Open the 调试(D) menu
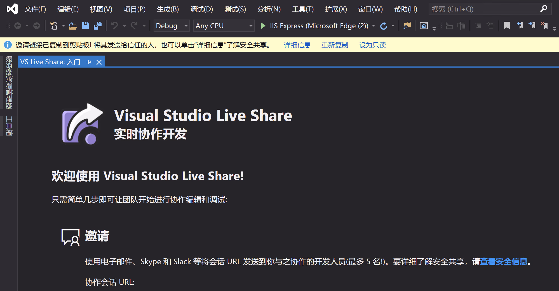 pyautogui.click(x=201, y=9)
